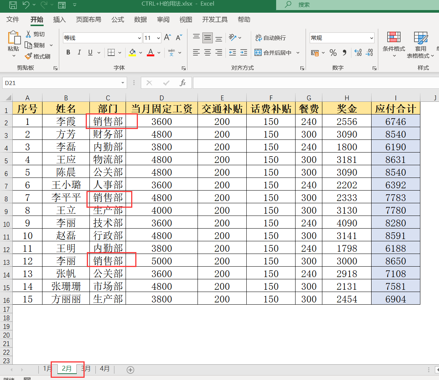Decrease indent icon
The width and height of the screenshot is (439, 380).
pyautogui.click(x=233, y=53)
